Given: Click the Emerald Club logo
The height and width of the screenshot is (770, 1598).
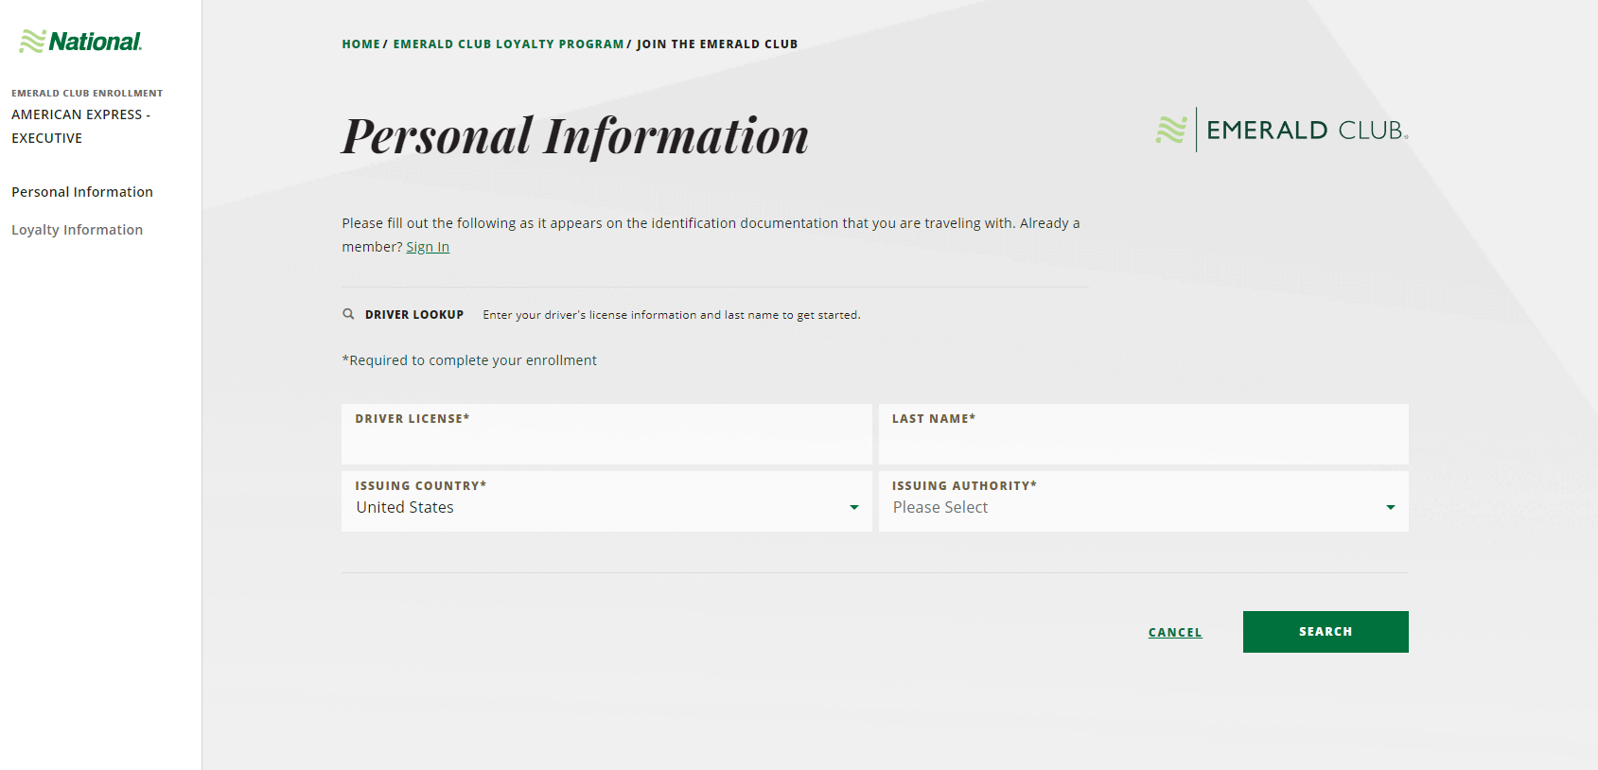Looking at the screenshot, I should point(1281,130).
